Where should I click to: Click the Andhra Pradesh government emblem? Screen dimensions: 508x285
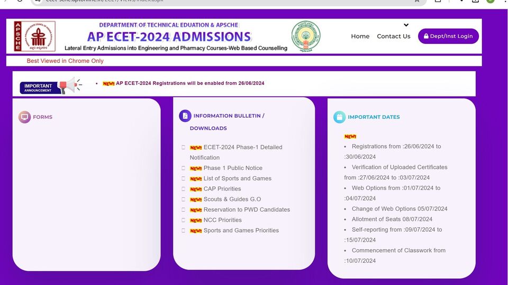coord(305,36)
